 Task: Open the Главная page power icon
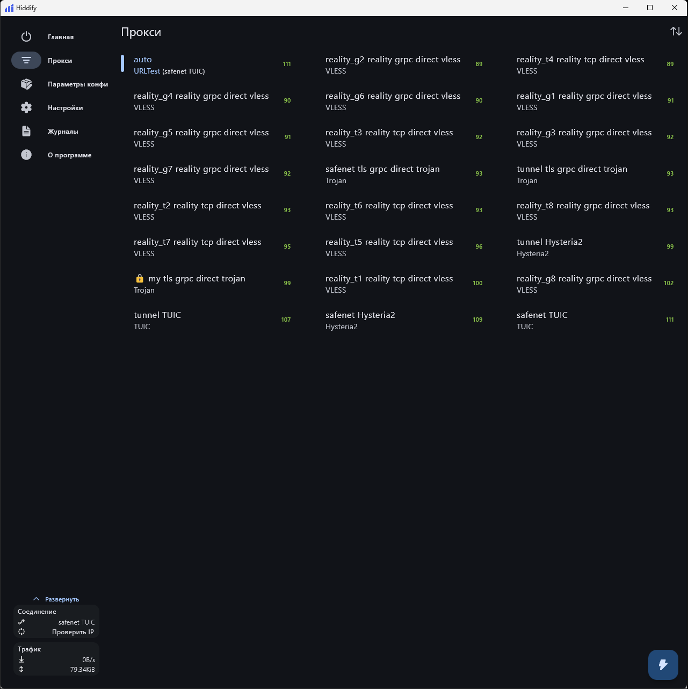[x=26, y=37]
